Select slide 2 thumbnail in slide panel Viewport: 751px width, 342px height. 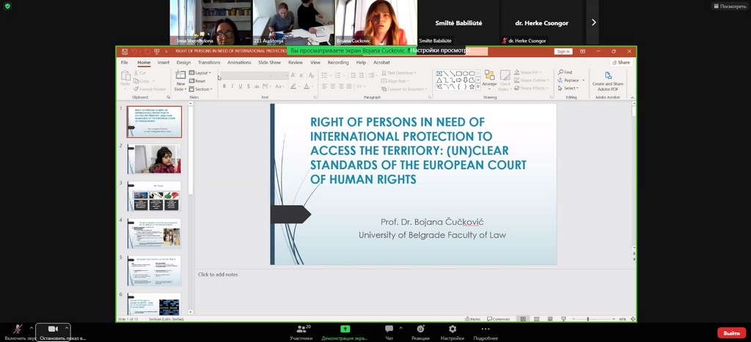pos(153,158)
